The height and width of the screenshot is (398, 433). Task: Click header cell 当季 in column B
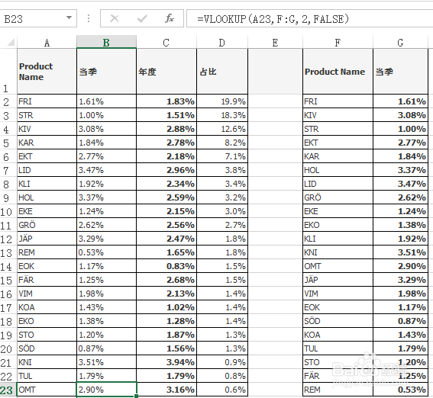coord(106,72)
